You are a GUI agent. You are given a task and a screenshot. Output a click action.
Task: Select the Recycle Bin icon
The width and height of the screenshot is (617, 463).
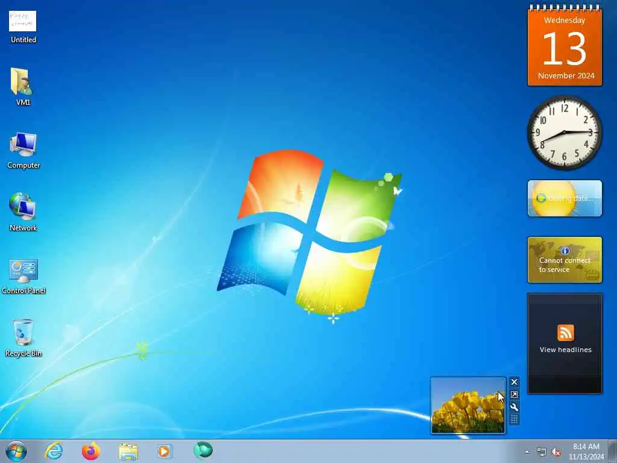pos(23,338)
